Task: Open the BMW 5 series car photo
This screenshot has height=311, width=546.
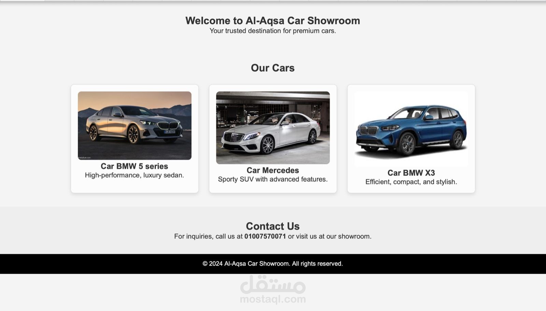Action: (x=134, y=125)
